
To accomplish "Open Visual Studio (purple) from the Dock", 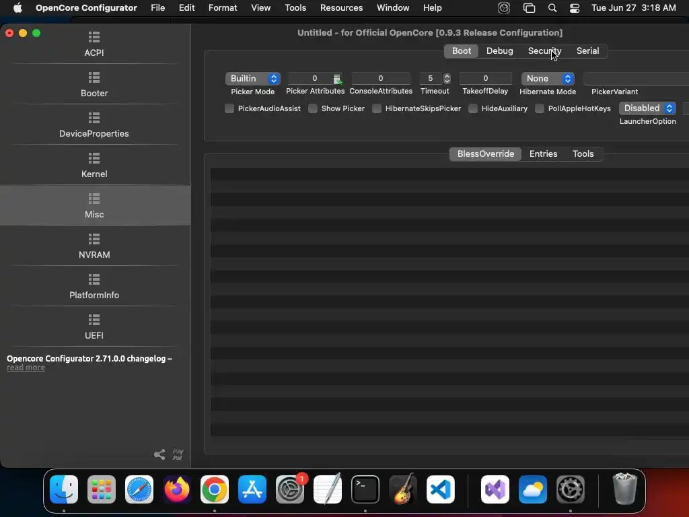I will 495,489.
